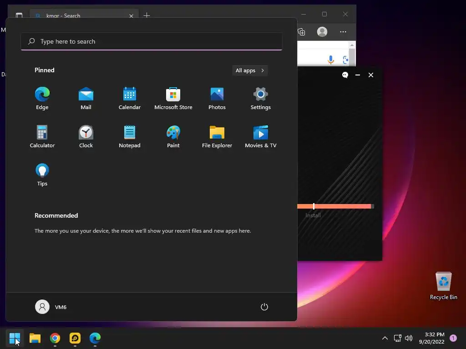
Task: Click the Install label in the installer
Action: [x=313, y=215]
